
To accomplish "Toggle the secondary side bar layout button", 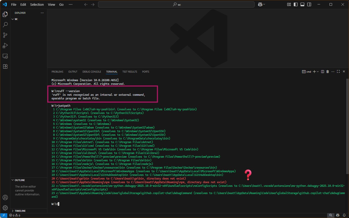I will (x=309, y=4).
